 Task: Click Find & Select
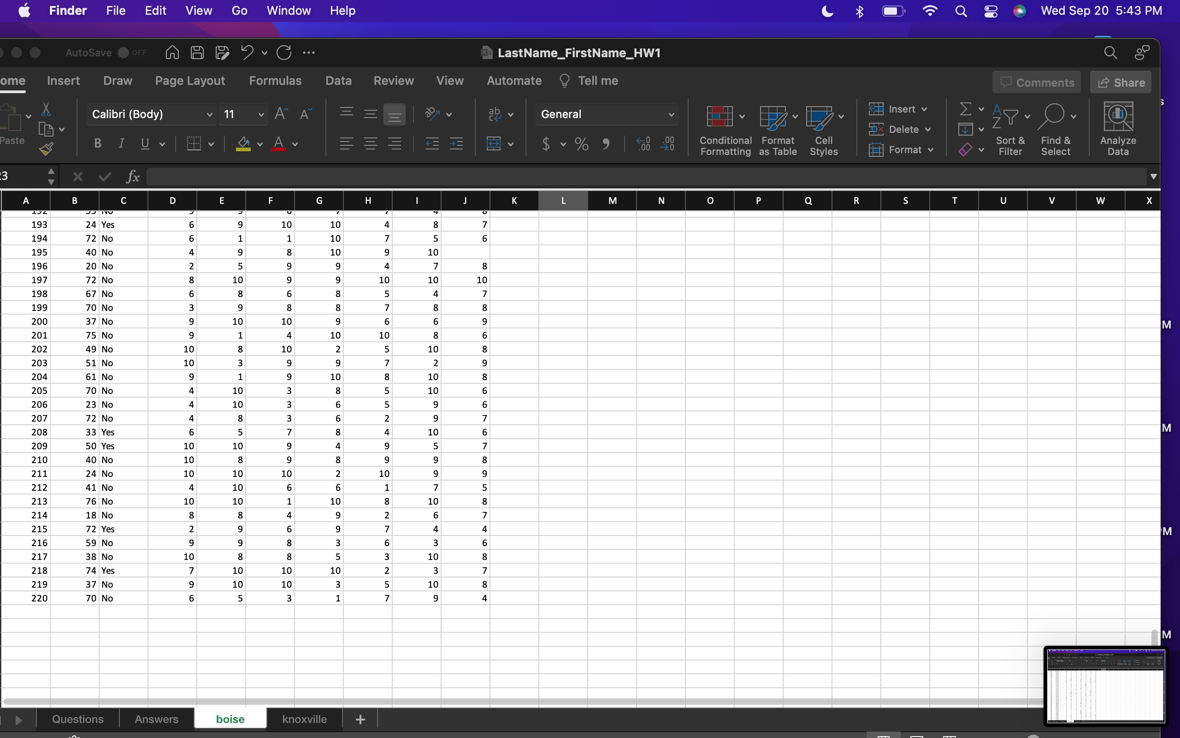coord(1056,129)
